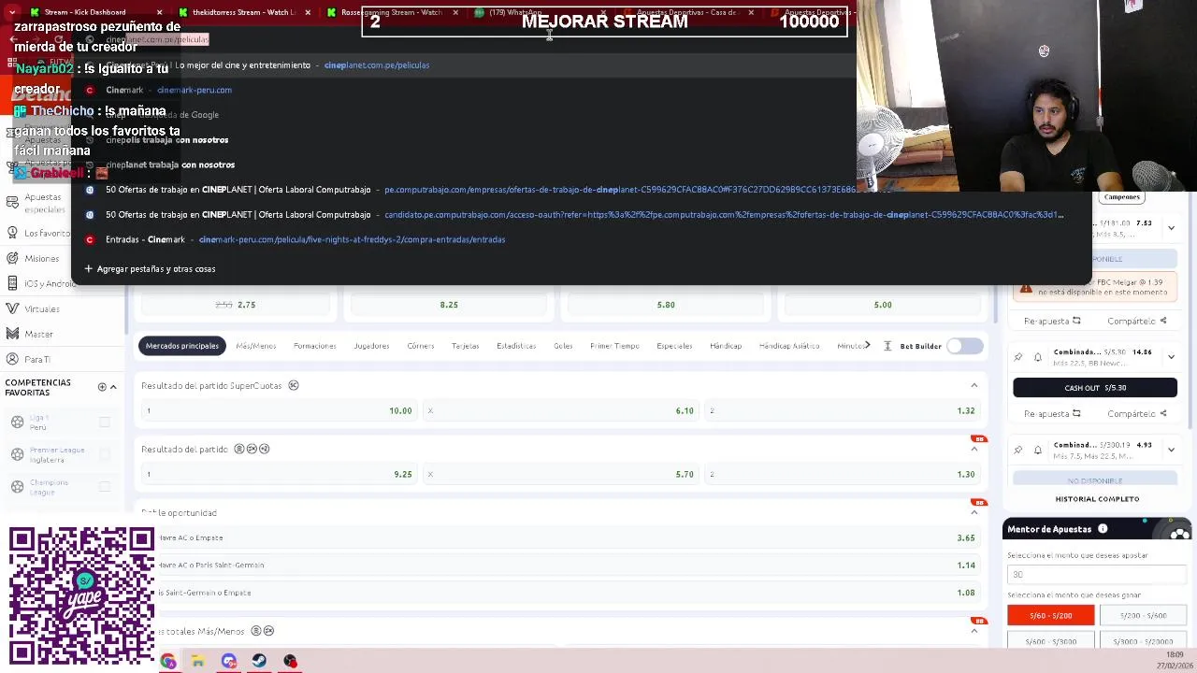This screenshot has width=1197, height=673.
Task: Open iOS y Android phone icon
Action: (12, 283)
